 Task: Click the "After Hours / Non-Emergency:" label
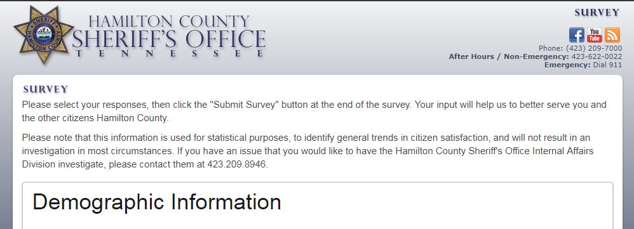tap(509, 56)
